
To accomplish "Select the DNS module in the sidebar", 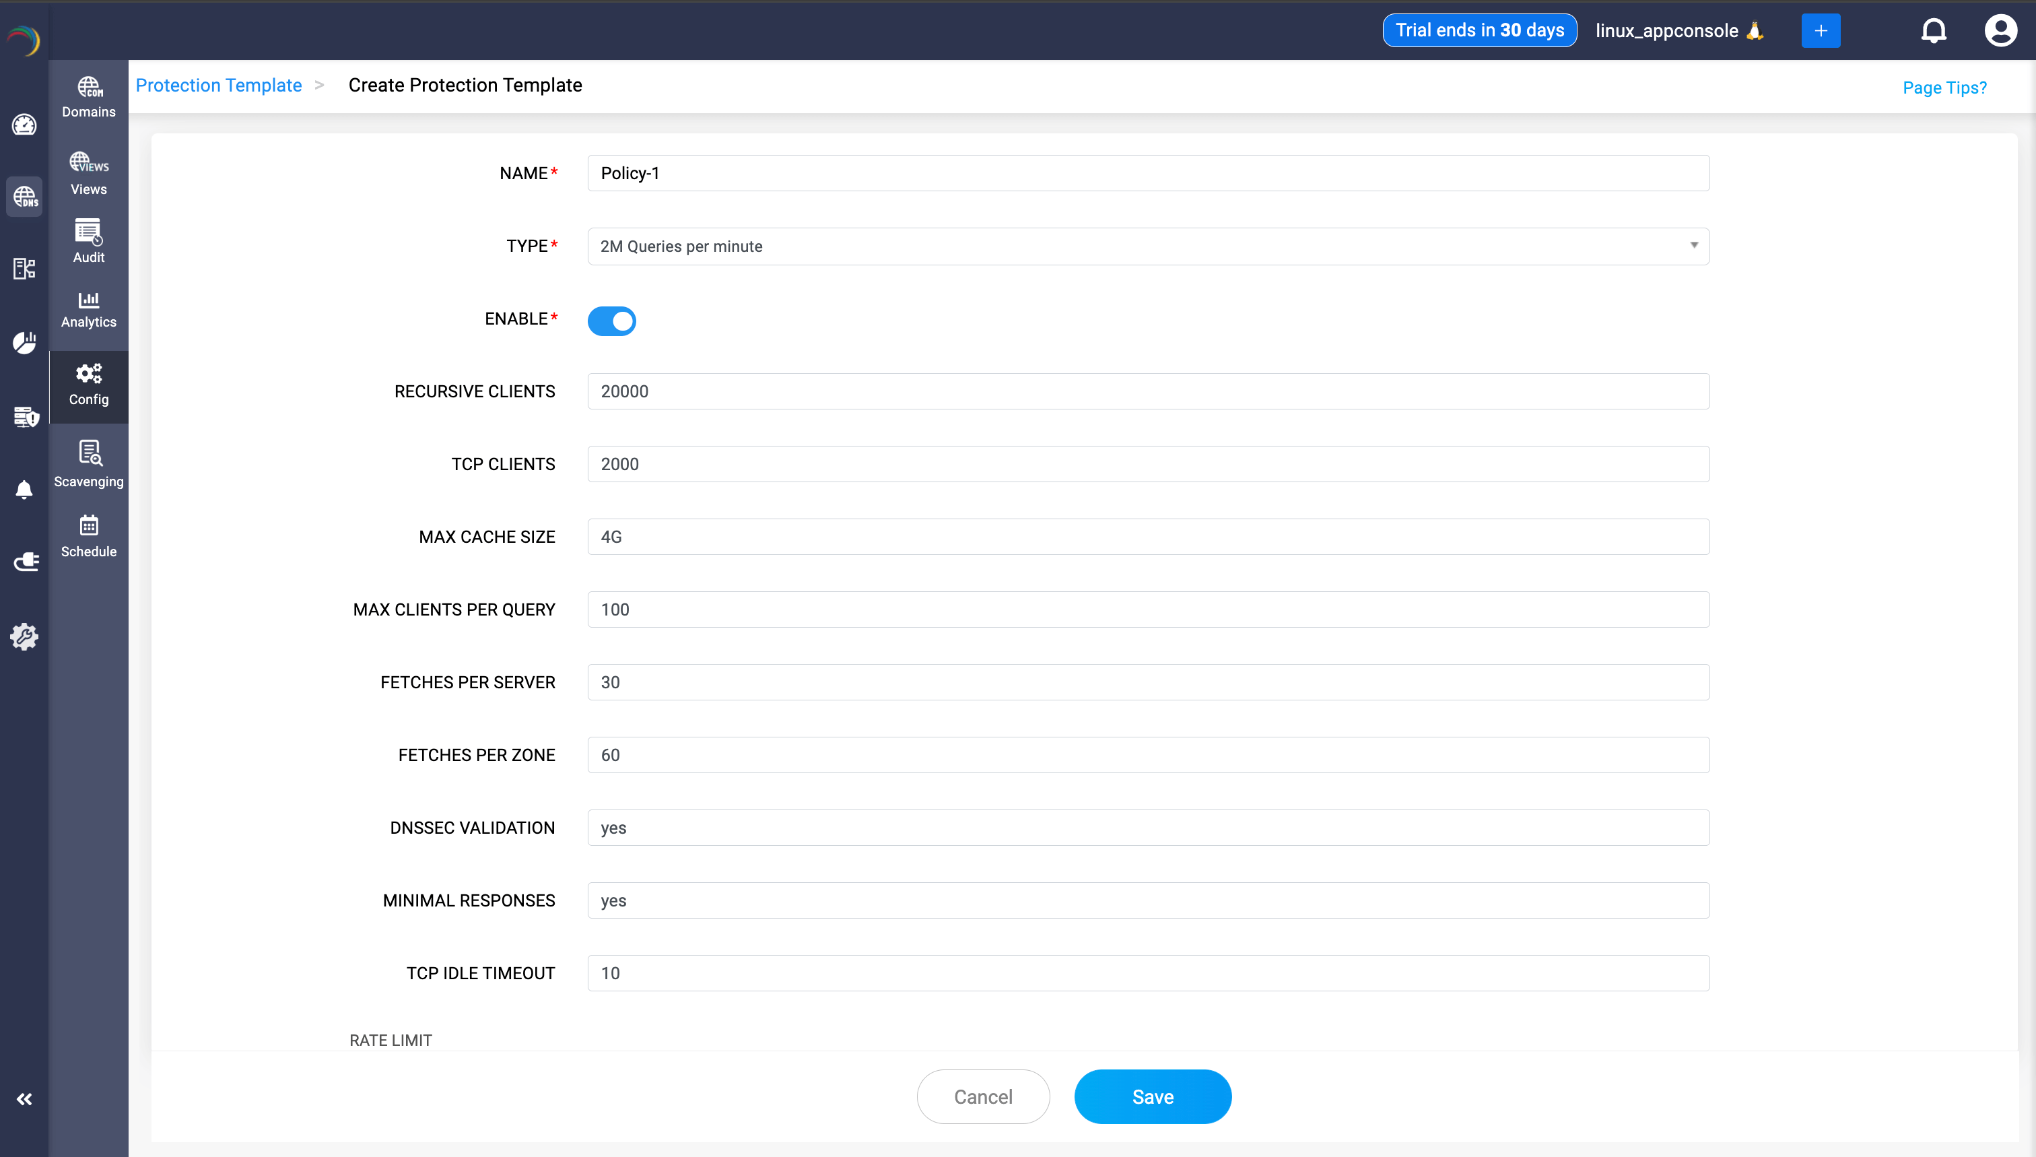I will [x=25, y=196].
